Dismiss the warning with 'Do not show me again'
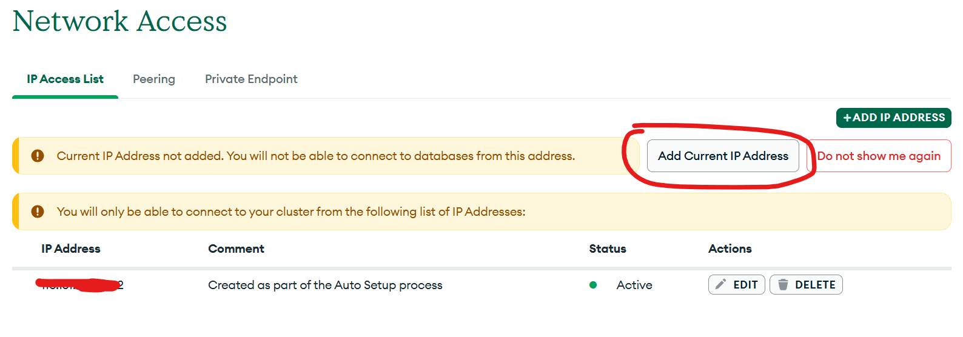The image size is (963, 337). pos(879,156)
